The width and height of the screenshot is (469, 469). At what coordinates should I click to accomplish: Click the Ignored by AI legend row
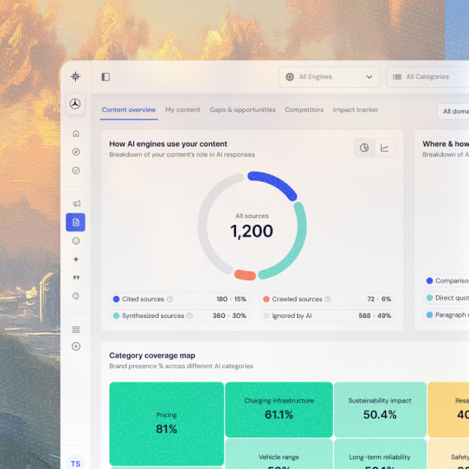pyautogui.click(x=327, y=316)
